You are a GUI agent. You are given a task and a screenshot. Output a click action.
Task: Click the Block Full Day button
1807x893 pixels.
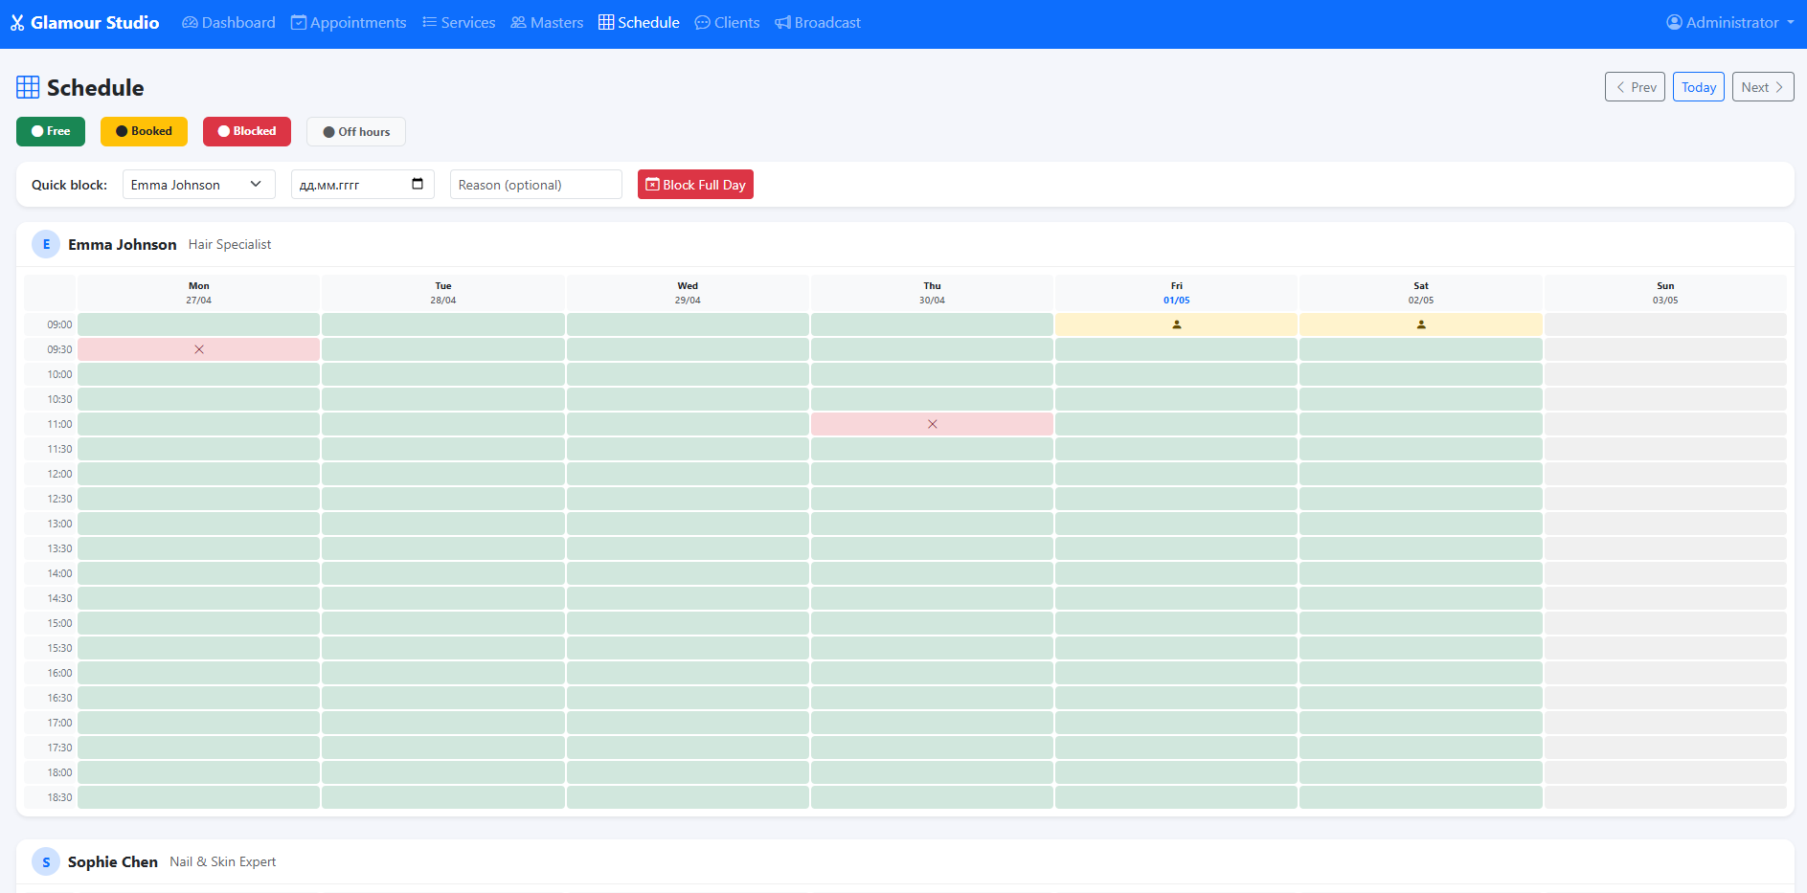pos(695,185)
